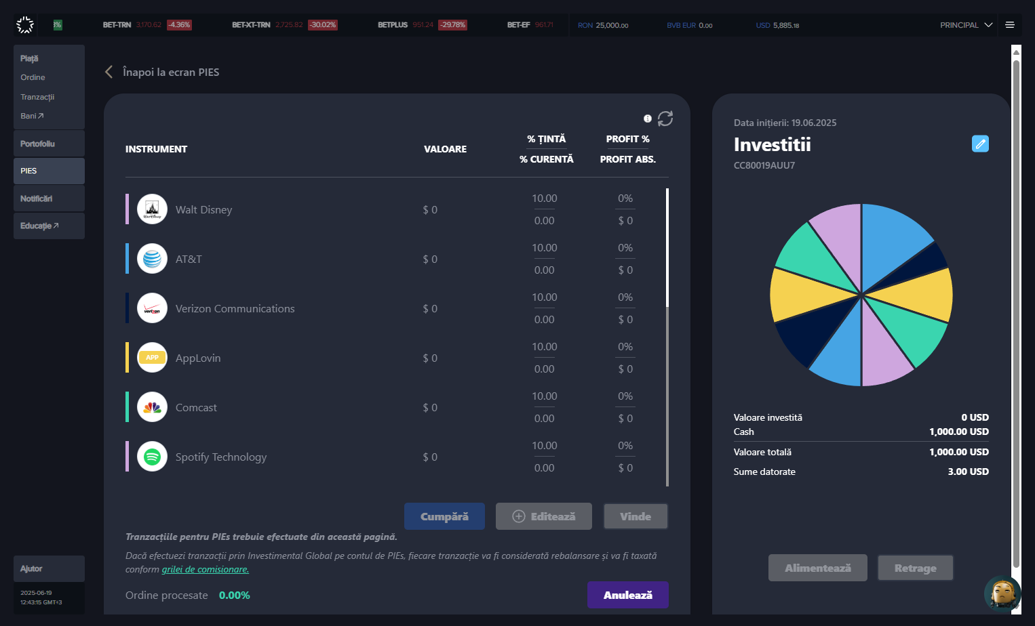Image resolution: width=1035 pixels, height=626 pixels.
Task: Select the PIES sidebar item
Action: click(x=49, y=171)
